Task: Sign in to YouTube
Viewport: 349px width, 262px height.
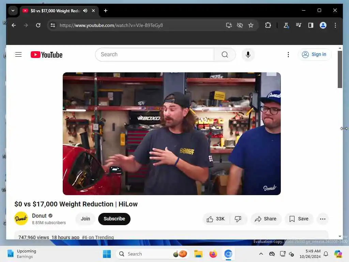Action: pyautogui.click(x=314, y=54)
